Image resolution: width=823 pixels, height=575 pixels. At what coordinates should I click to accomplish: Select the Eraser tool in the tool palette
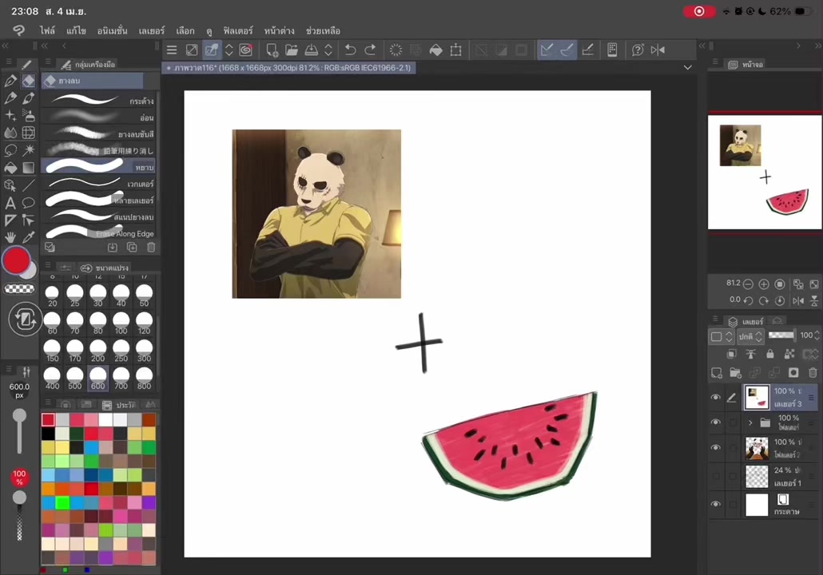point(28,81)
